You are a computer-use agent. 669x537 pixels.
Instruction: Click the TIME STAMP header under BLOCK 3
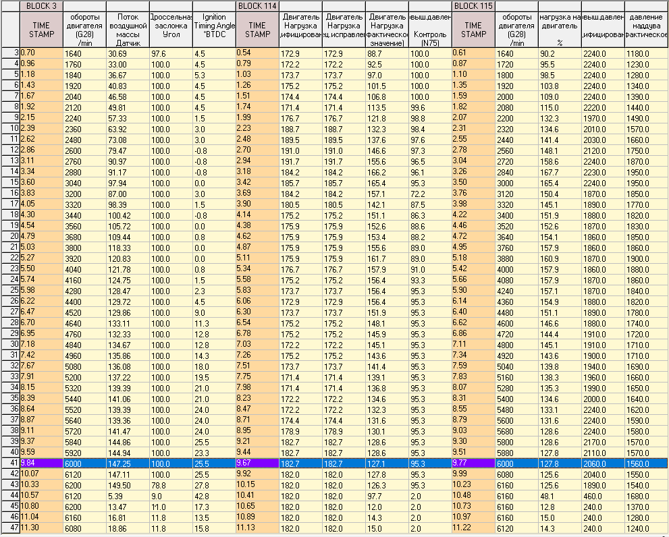pyautogui.click(x=41, y=30)
